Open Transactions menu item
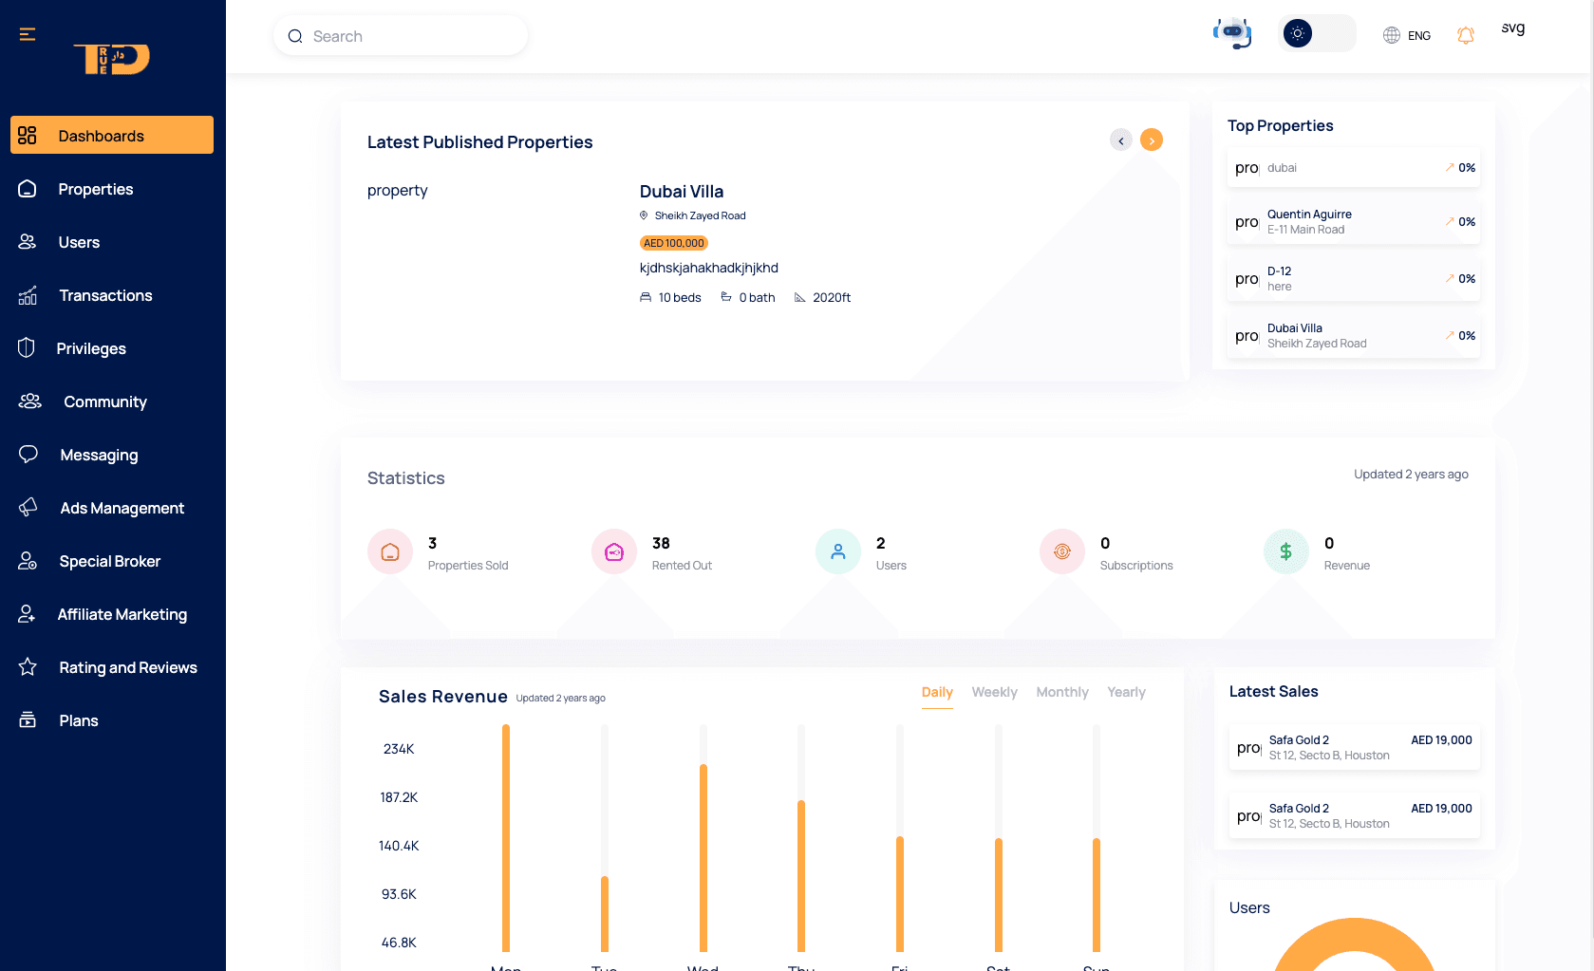 [112, 295]
